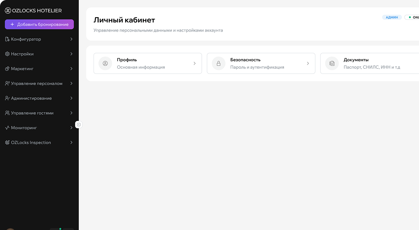Expand the Мониторинг submenu chevron
Screen dimensions: 419x230
tap(71, 128)
